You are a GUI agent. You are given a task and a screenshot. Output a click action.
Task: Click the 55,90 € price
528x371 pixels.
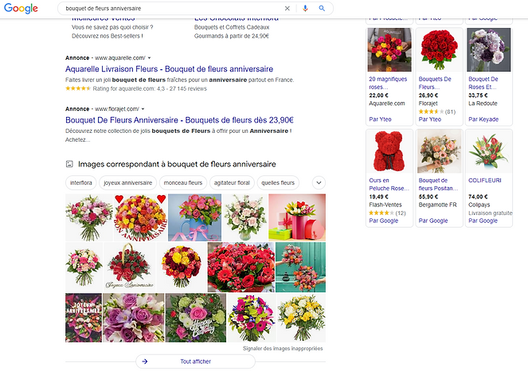point(428,197)
